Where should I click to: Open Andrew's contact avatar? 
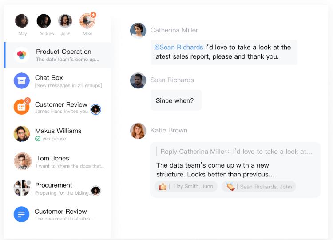(x=44, y=21)
